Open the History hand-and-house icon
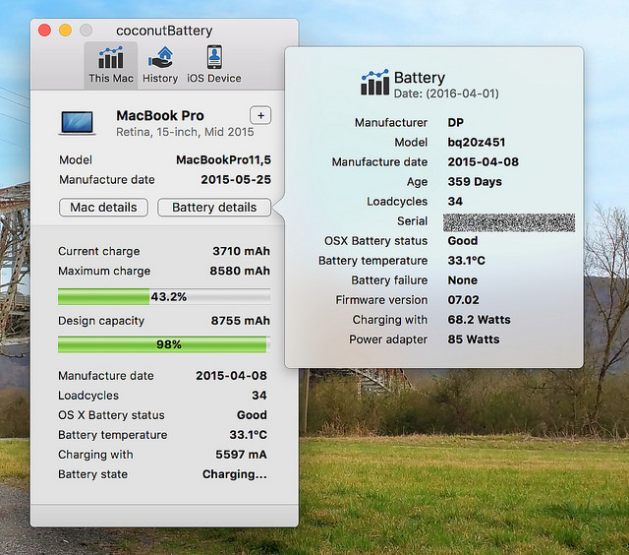Viewport: 629px width, 555px height. pos(160,58)
